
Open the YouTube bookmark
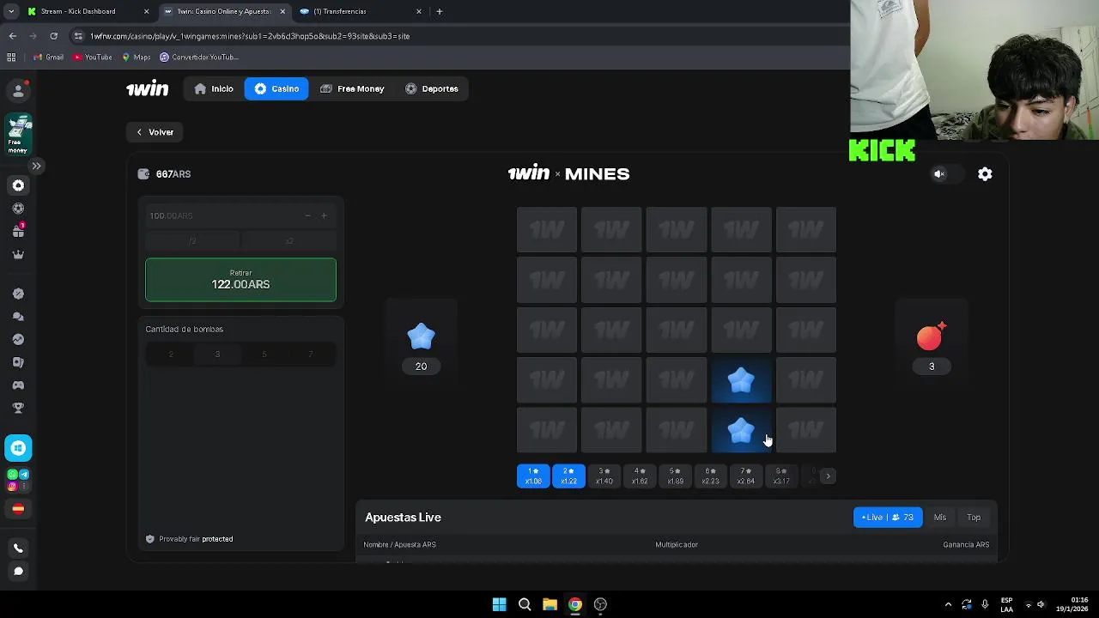(93, 58)
